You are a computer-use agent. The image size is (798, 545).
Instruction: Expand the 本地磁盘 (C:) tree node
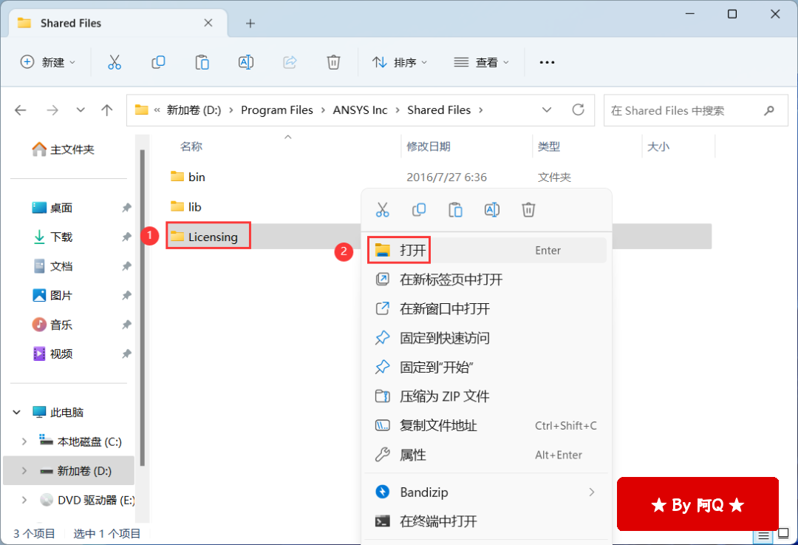pos(24,441)
